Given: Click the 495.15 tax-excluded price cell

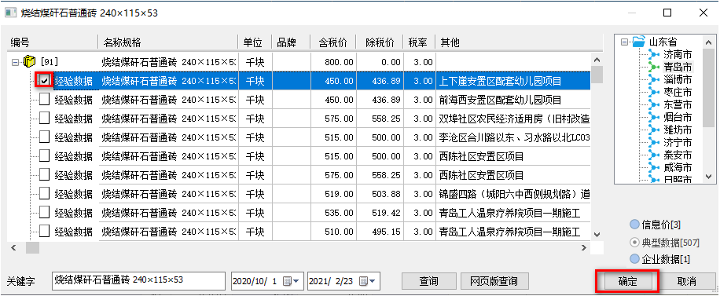Looking at the screenshot, I should coord(380,232).
